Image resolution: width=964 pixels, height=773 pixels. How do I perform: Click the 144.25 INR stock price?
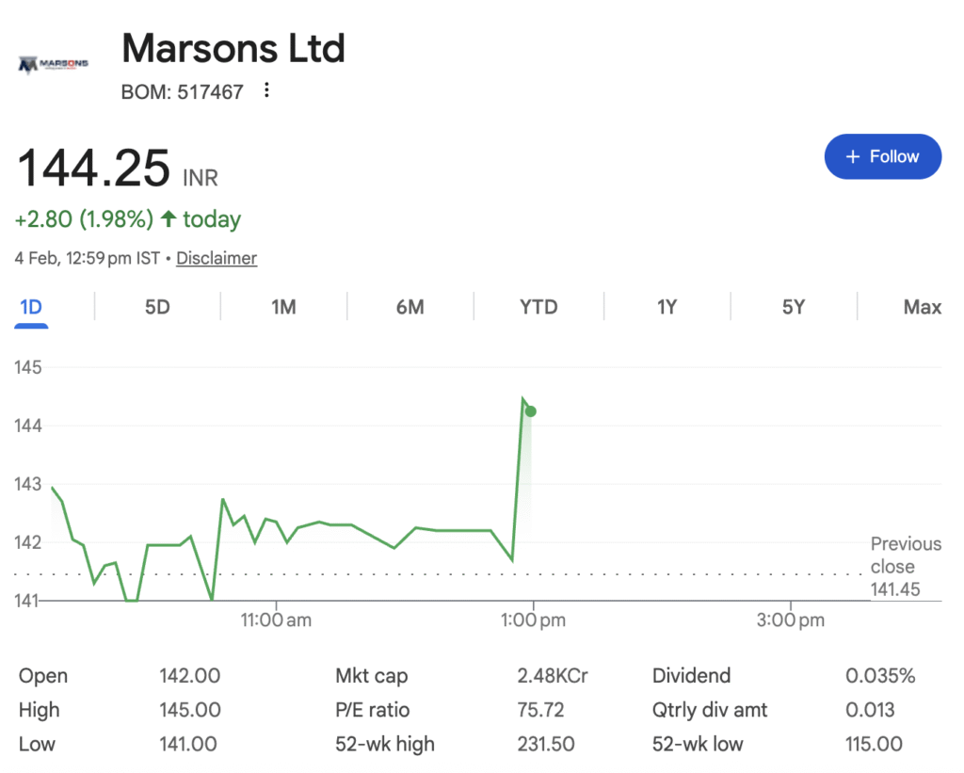pos(94,169)
